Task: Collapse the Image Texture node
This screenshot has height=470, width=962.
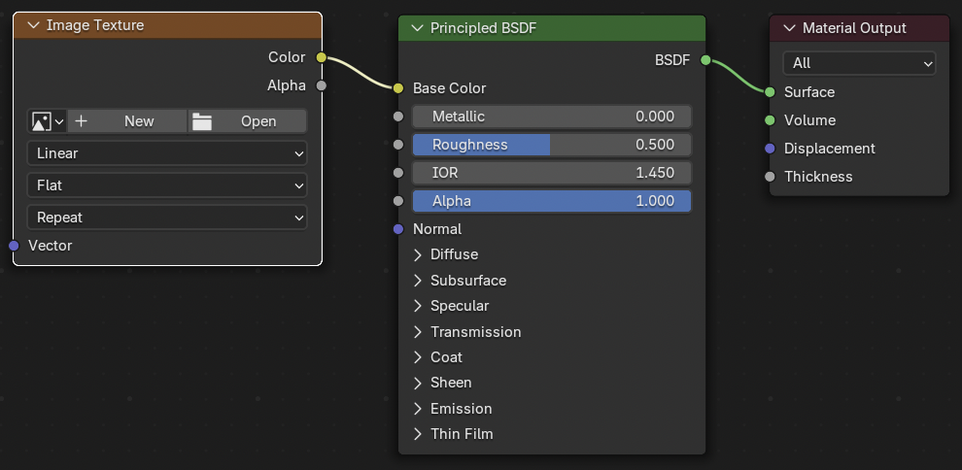Action: (34, 25)
